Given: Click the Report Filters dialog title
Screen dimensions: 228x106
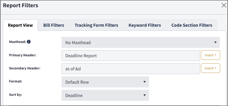Looking at the screenshot, I should pos(20,6).
